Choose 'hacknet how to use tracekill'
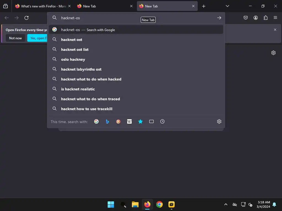282x211 pixels. coord(136,109)
